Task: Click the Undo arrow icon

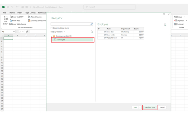Action: click(12, 7)
